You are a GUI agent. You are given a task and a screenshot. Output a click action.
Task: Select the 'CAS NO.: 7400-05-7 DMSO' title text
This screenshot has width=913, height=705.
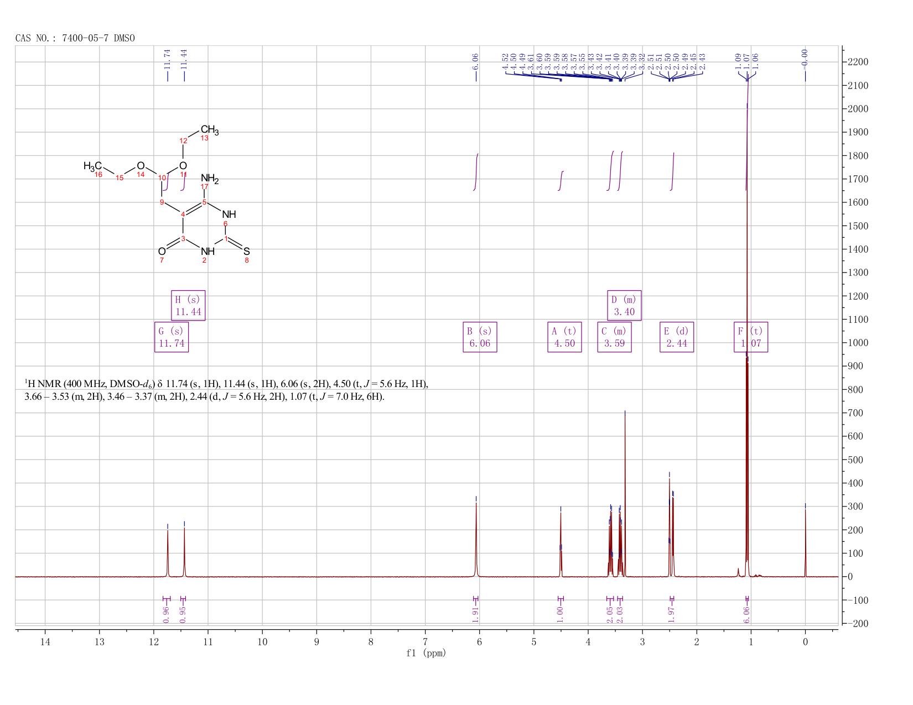click(x=75, y=38)
